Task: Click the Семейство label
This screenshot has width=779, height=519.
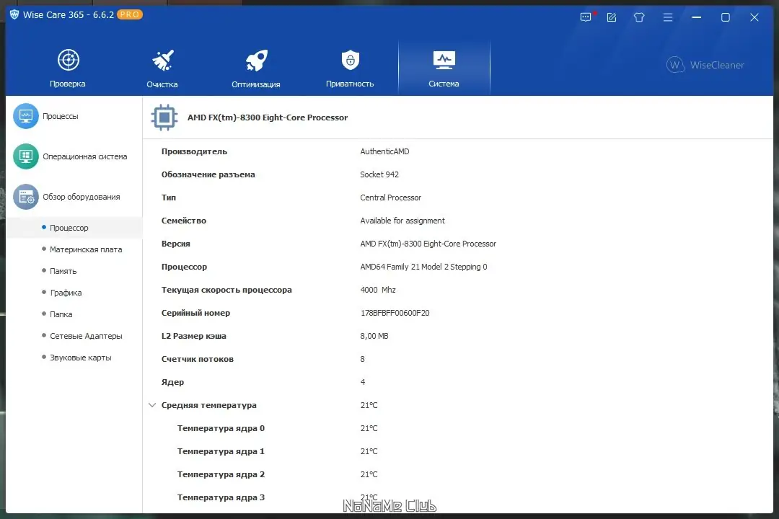Action: pos(184,221)
